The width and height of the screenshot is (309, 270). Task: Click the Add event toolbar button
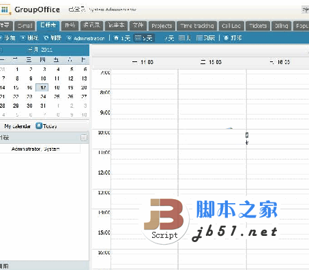tap(8, 38)
